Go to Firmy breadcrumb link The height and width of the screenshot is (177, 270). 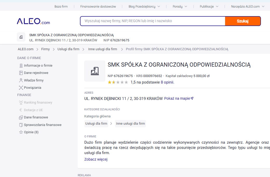45,49
